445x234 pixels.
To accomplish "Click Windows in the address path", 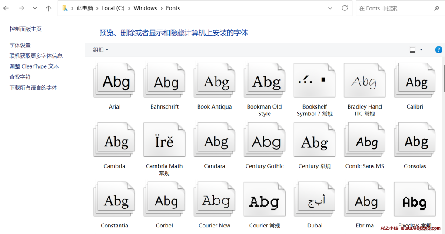I will coord(145,8).
